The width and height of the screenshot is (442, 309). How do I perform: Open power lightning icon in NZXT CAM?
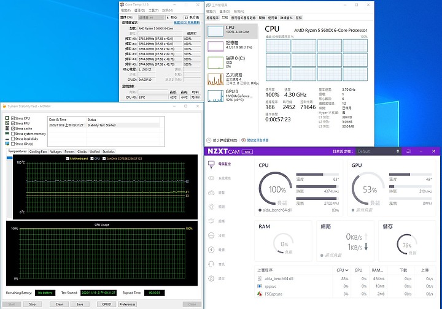(x=211, y=250)
